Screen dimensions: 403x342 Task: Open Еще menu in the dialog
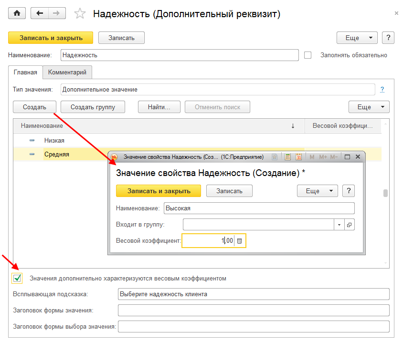tap(318, 191)
